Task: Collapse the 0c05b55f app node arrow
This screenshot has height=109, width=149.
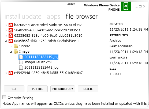Action: click(x=6, y=41)
